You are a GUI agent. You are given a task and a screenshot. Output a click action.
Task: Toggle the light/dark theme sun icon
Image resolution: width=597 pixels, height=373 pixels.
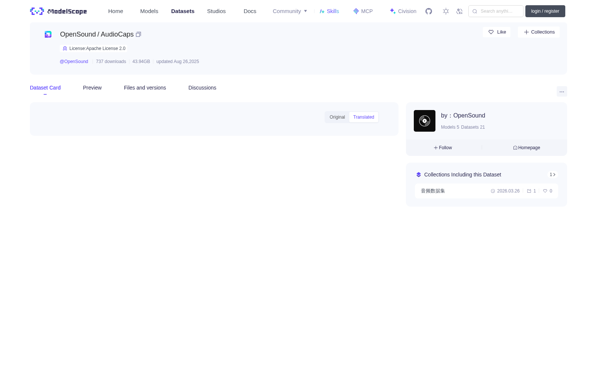[x=446, y=11]
